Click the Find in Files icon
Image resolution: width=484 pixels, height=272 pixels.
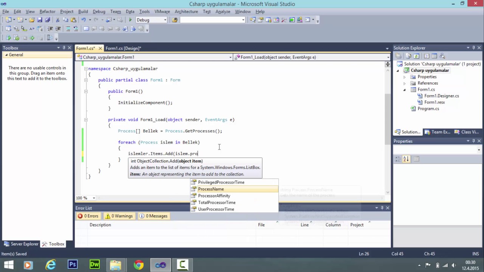pyautogui.click(x=175, y=20)
